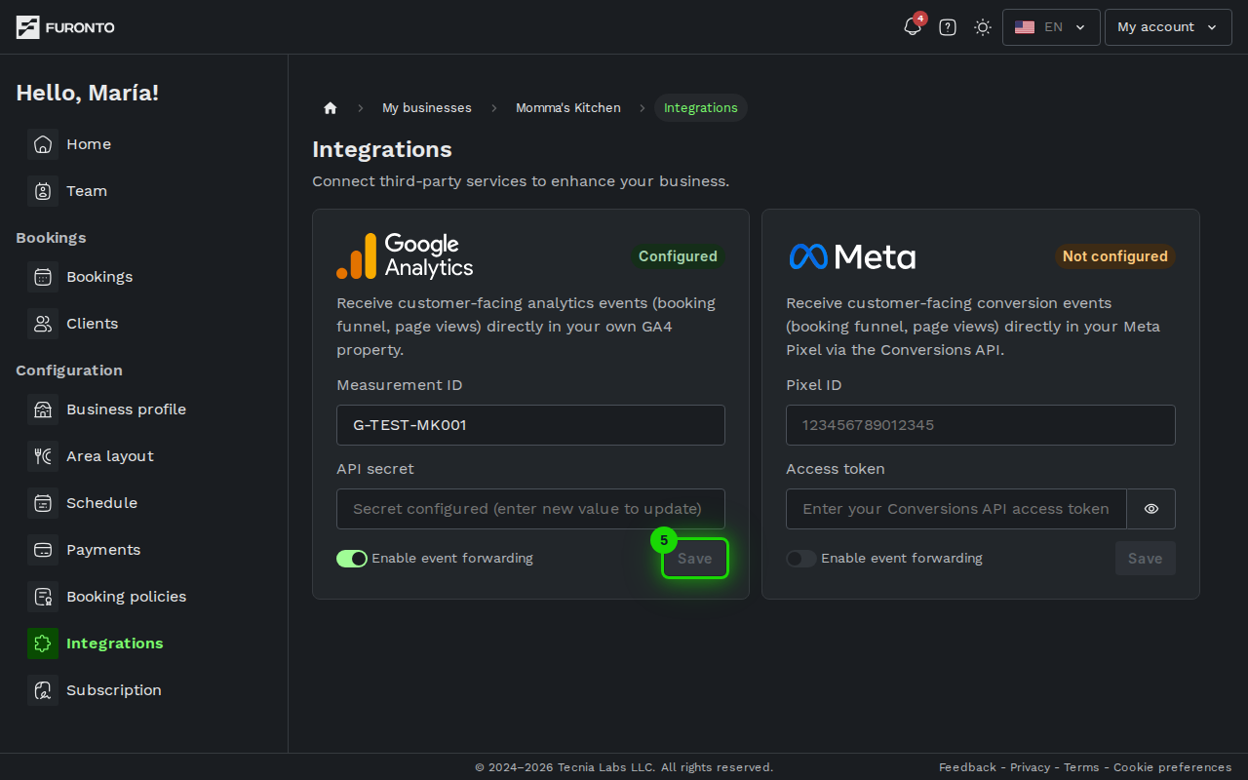
Task: Click the Integrations breadcrumb
Action: (701, 108)
